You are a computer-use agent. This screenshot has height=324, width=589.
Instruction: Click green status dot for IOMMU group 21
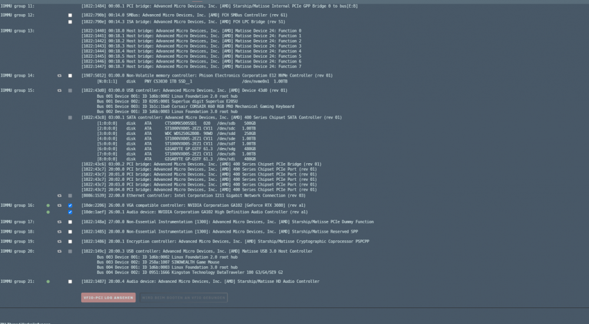[x=48, y=282]
